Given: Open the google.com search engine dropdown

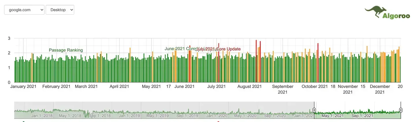Looking at the screenshot, I should 24,10.
